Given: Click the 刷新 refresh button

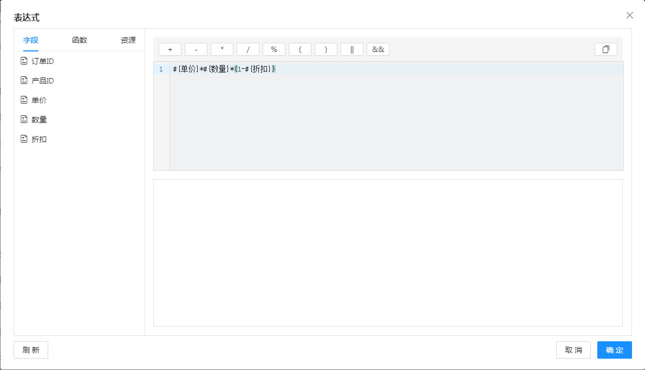Looking at the screenshot, I should pyautogui.click(x=31, y=350).
